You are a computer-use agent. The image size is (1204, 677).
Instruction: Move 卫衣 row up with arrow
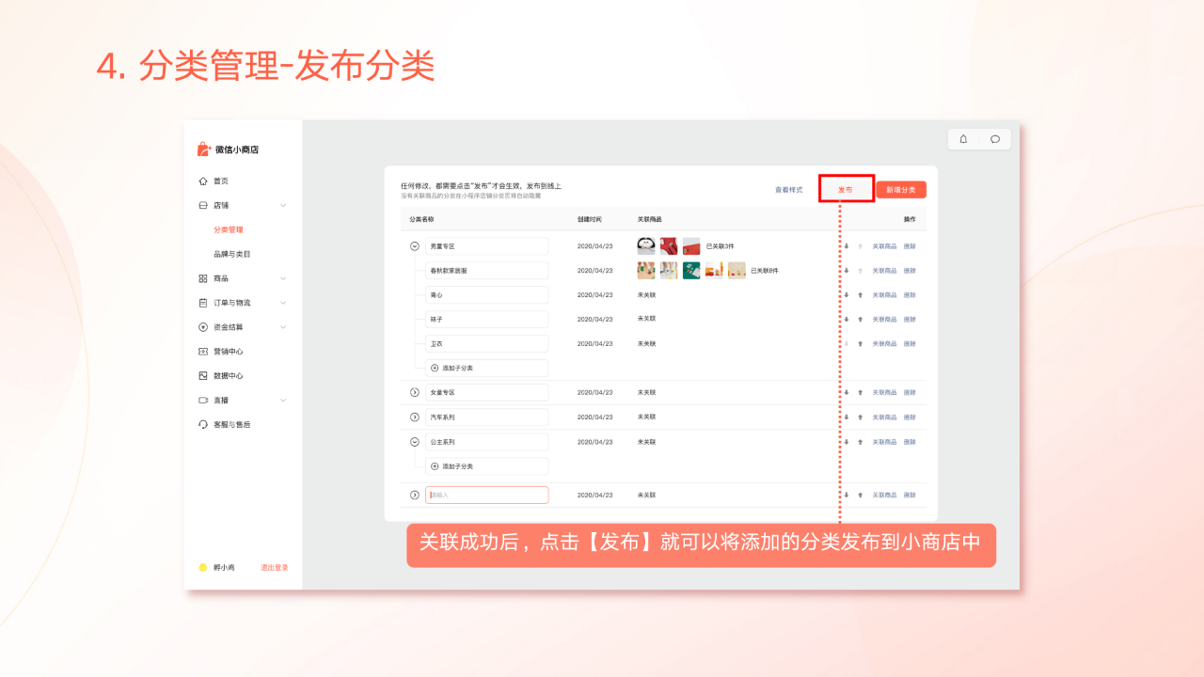tap(860, 344)
